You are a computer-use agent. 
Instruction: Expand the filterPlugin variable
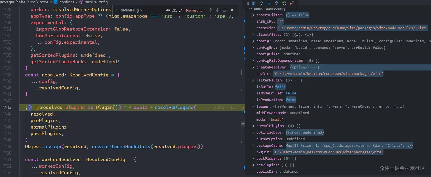(253, 81)
